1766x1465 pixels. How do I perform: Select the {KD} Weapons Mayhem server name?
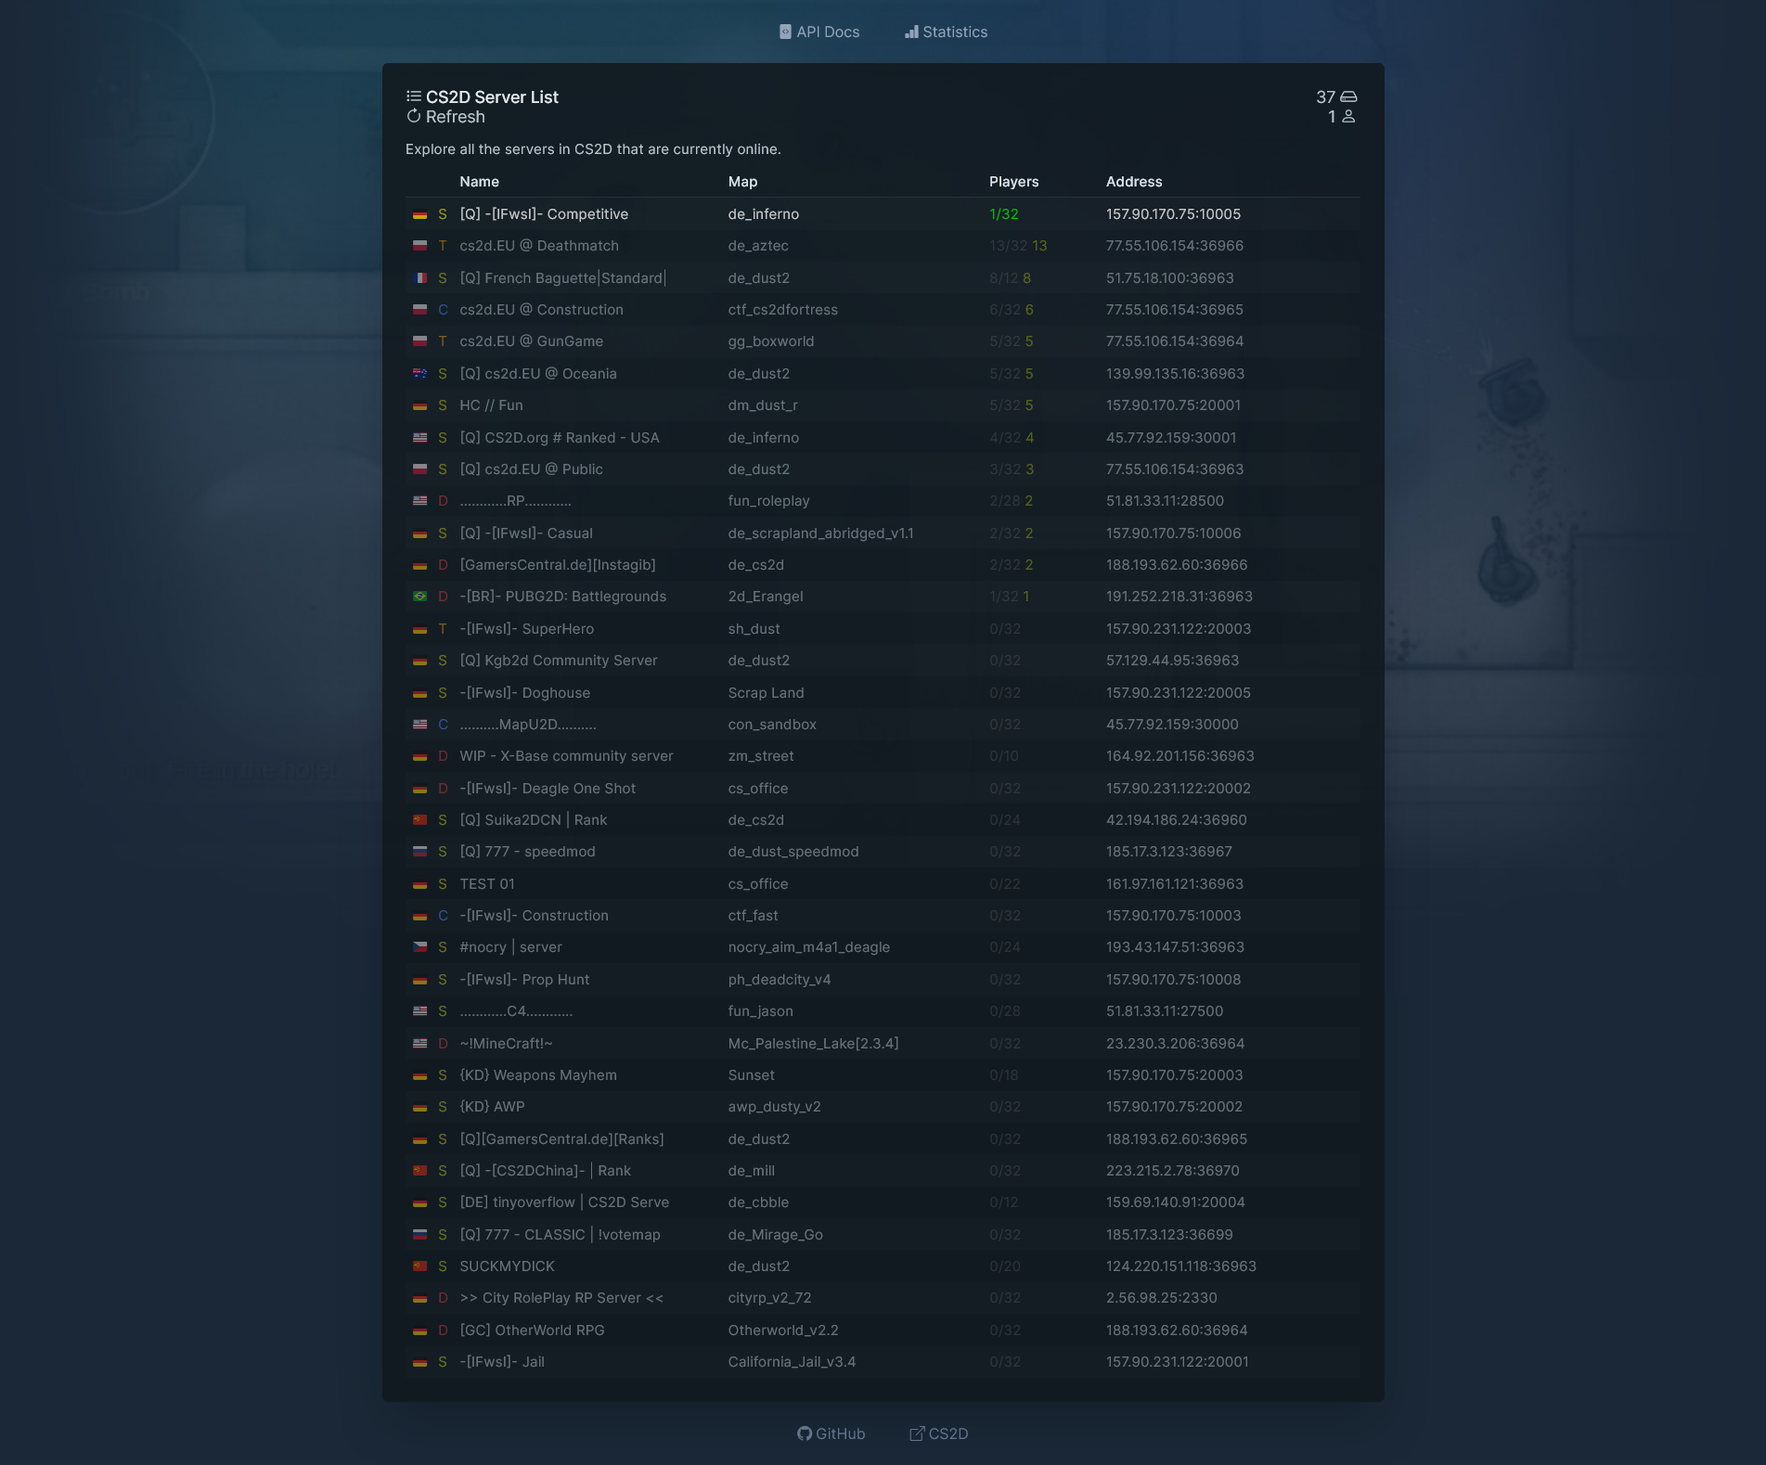[538, 1075]
